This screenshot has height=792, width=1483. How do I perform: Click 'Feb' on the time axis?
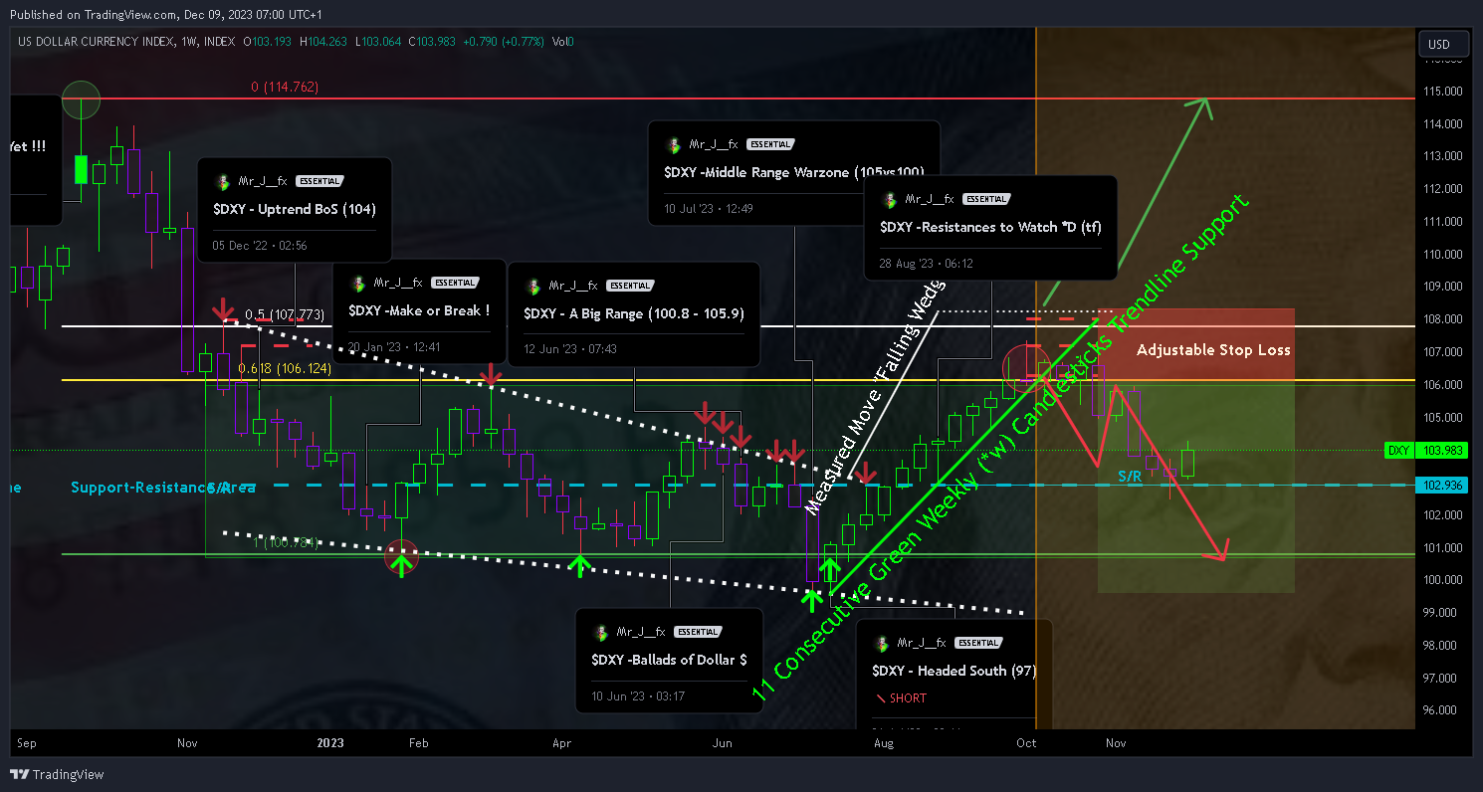click(x=419, y=743)
